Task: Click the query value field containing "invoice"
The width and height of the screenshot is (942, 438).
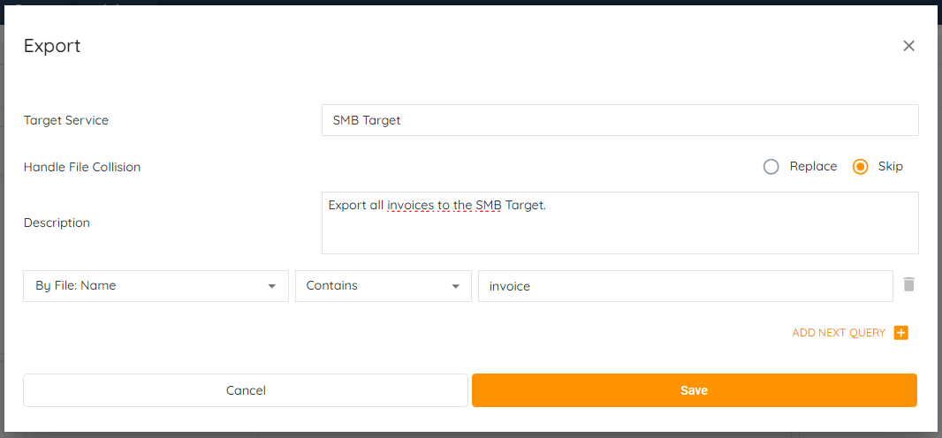Action: tap(685, 286)
